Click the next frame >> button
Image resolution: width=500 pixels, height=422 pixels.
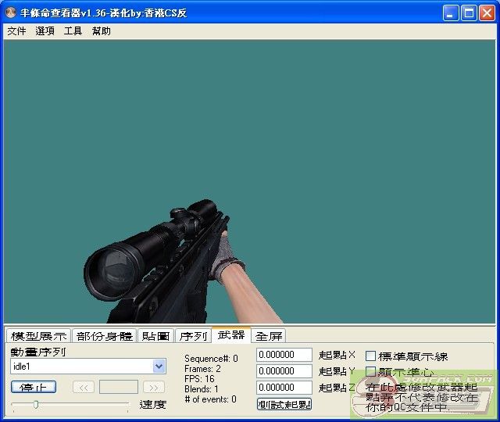pos(154,388)
